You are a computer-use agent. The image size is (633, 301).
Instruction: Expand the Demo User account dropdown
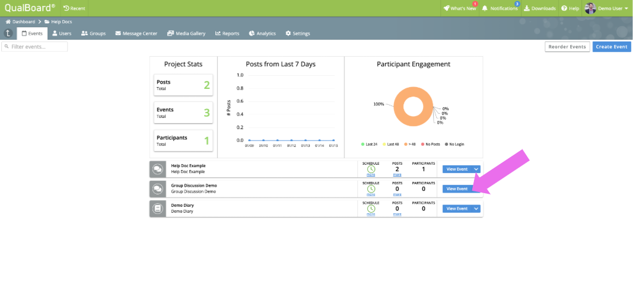tap(626, 8)
